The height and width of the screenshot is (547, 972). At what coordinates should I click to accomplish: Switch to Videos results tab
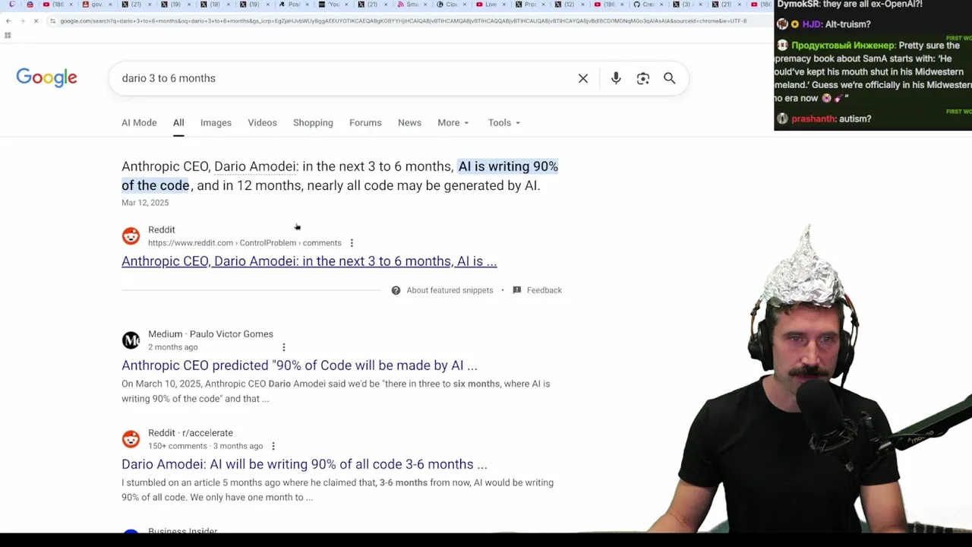[x=262, y=122]
